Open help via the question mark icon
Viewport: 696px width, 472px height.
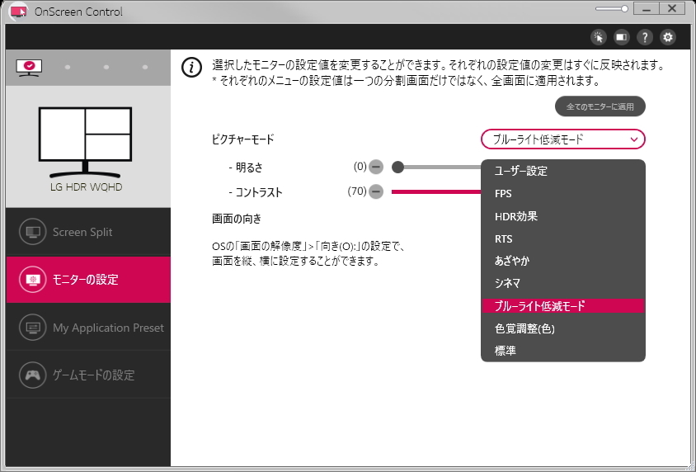[x=645, y=37]
